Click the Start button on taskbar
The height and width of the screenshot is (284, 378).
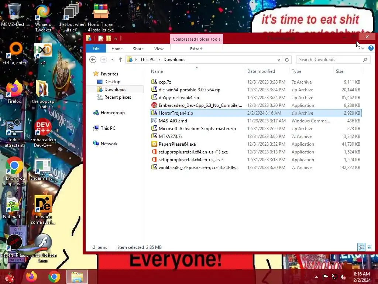click(10, 277)
